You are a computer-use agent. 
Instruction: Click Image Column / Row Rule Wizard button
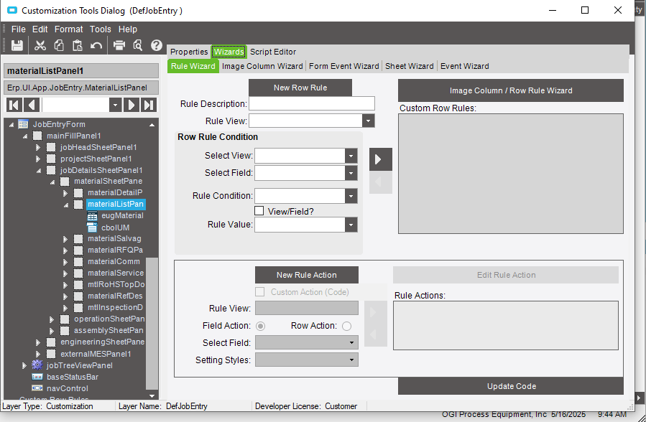pyautogui.click(x=511, y=90)
